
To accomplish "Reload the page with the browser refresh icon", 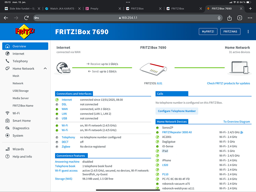I will [26, 18].
